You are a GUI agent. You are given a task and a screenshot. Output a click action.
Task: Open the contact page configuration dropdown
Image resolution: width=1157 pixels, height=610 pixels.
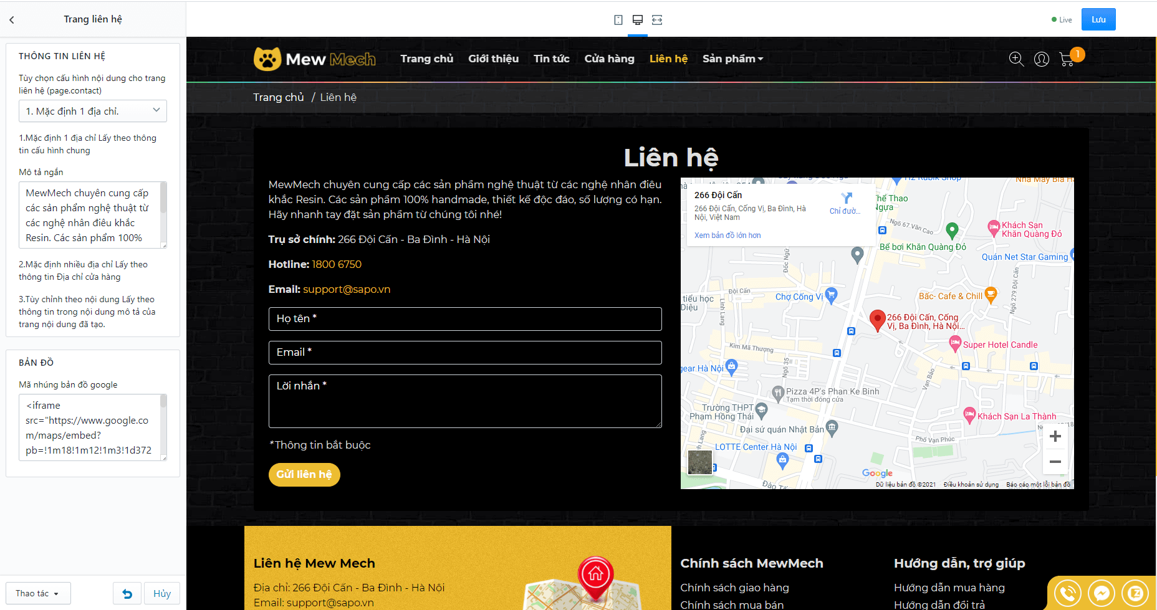pyautogui.click(x=93, y=111)
